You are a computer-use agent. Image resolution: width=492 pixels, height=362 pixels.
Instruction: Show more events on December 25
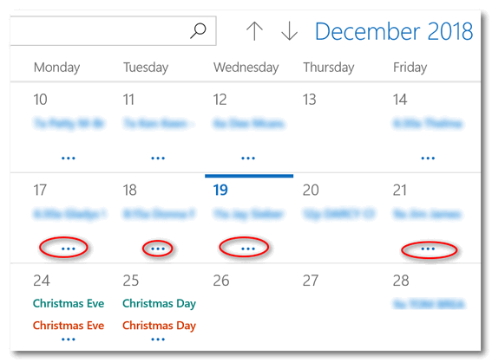coord(158,339)
